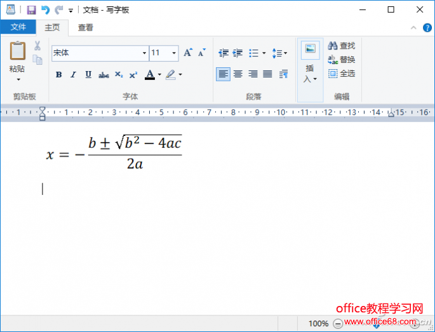435x332 pixels.
Task: Click the left indent marker on the ruler
Action: pos(42,114)
